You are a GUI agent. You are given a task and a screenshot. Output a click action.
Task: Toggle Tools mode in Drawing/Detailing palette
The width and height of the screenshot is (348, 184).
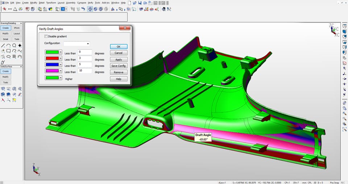point(17,39)
